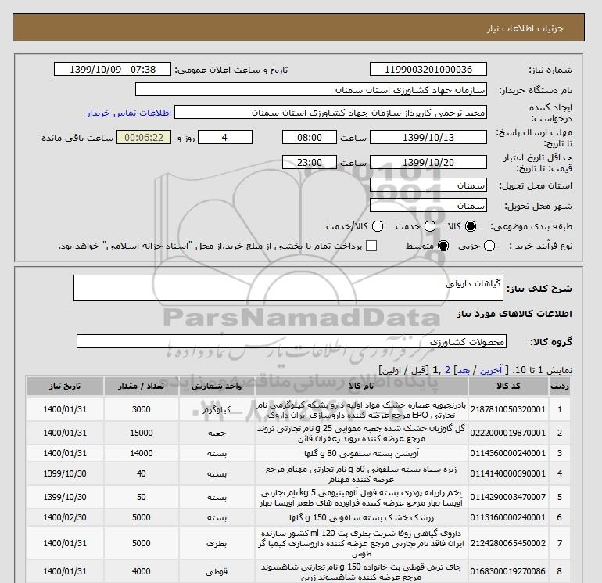Click the price validity time 23:00 field
602x583 pixels.
tap(310, 162)
